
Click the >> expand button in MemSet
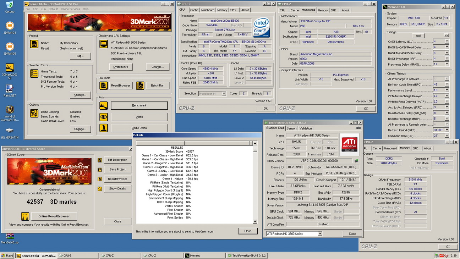point(447,35)
